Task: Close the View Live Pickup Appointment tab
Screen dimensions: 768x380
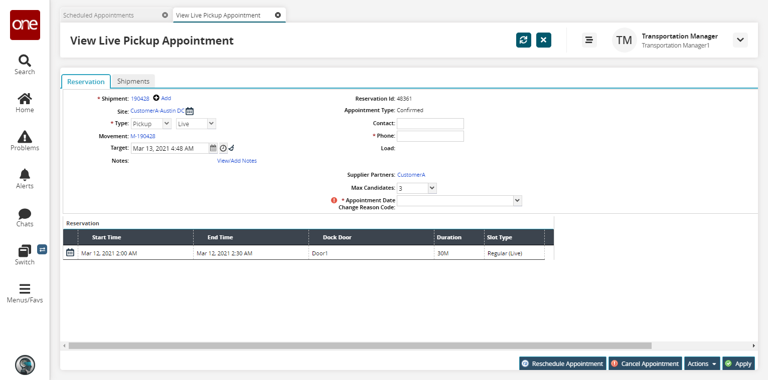Action: (278, 15)
